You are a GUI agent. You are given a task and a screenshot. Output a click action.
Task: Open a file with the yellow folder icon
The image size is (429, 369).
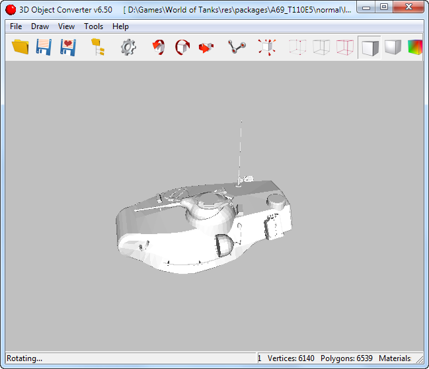click(20, 47)
